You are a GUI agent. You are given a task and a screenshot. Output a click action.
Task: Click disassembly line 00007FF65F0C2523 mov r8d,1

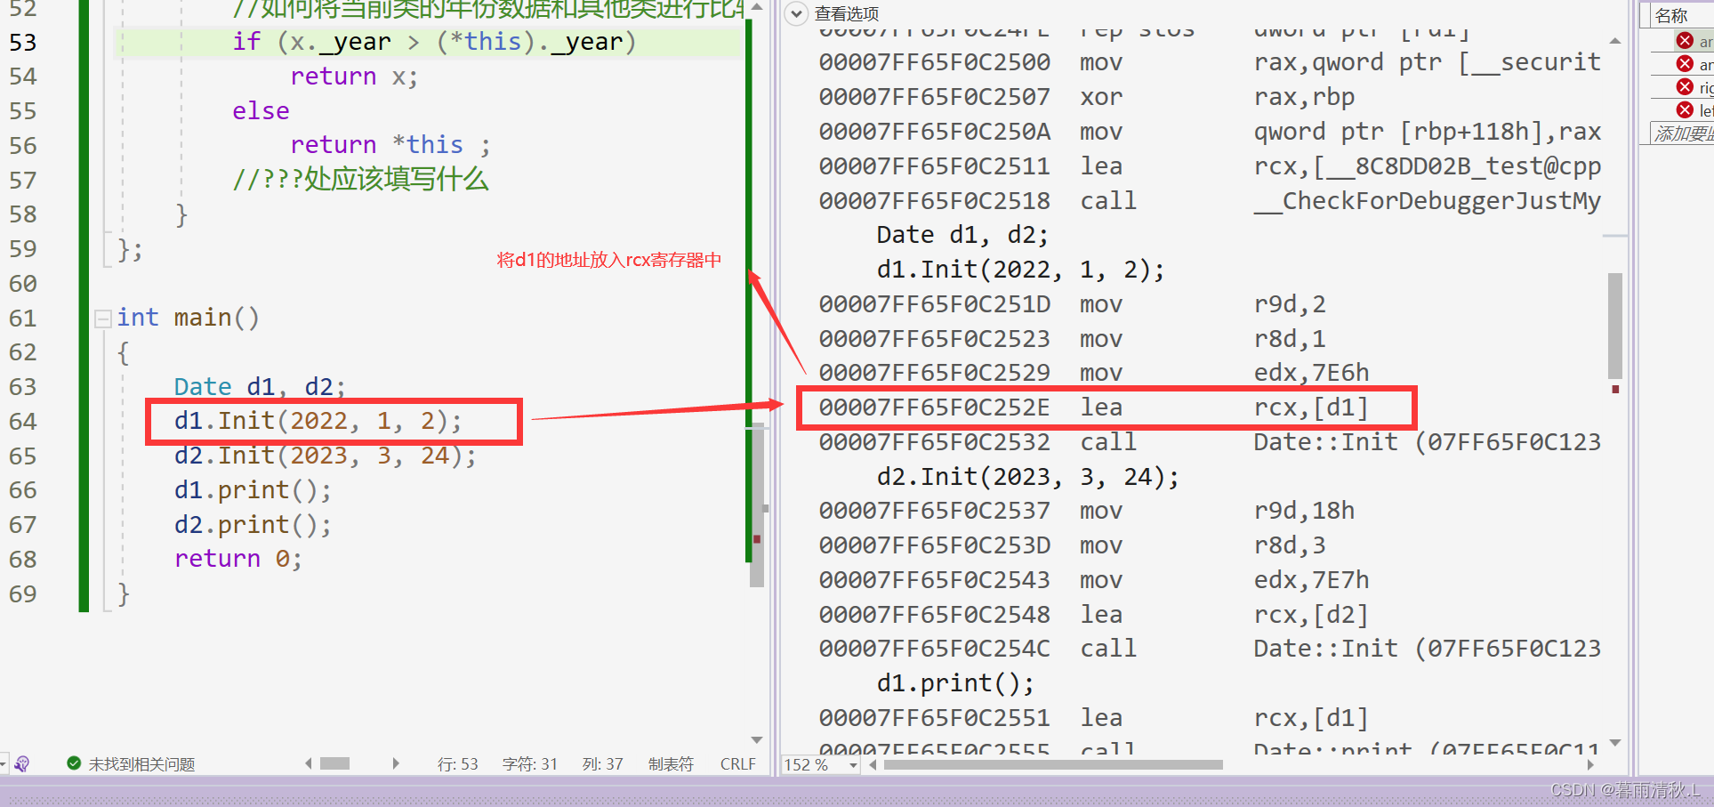point(1072,339)
